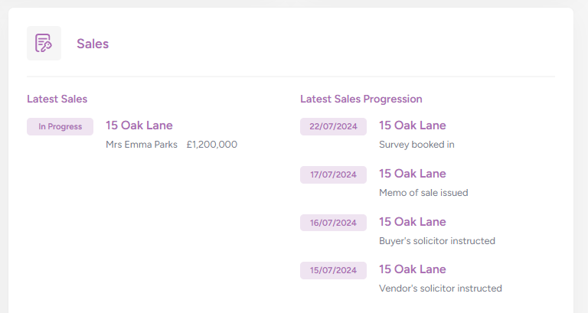This screenshot has width=588, height=313.
Task: Open 15 Oak Lane above Memo of sale
Action: pyautogui.click(x=413, y=174)
